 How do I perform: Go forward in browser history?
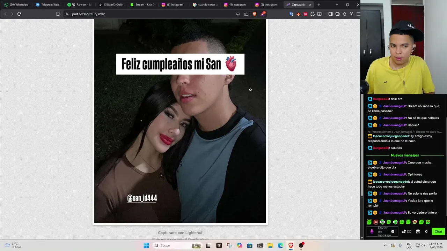pyautogui.click(x=12, y=14)
